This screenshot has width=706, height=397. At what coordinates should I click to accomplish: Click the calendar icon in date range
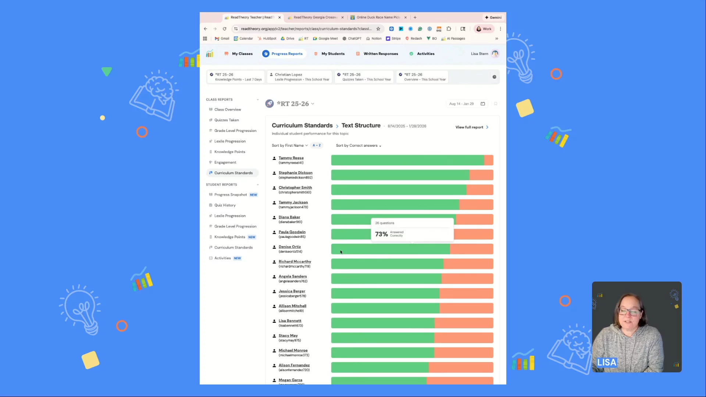(x=483, y=104)
